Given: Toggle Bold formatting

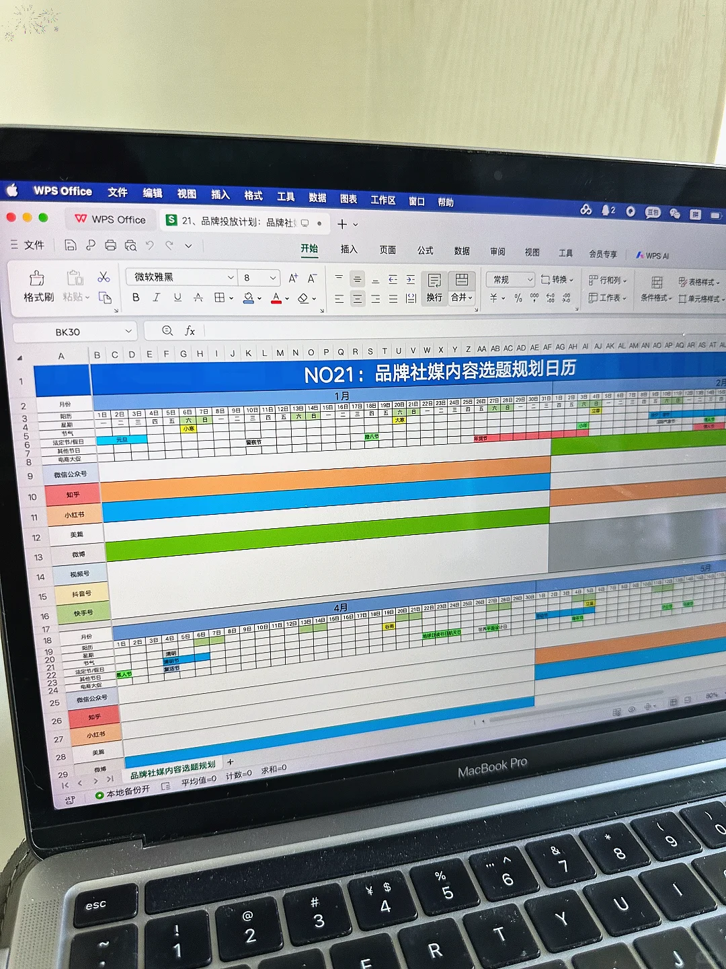Looking at the screenshot, I should pos(136,297).
